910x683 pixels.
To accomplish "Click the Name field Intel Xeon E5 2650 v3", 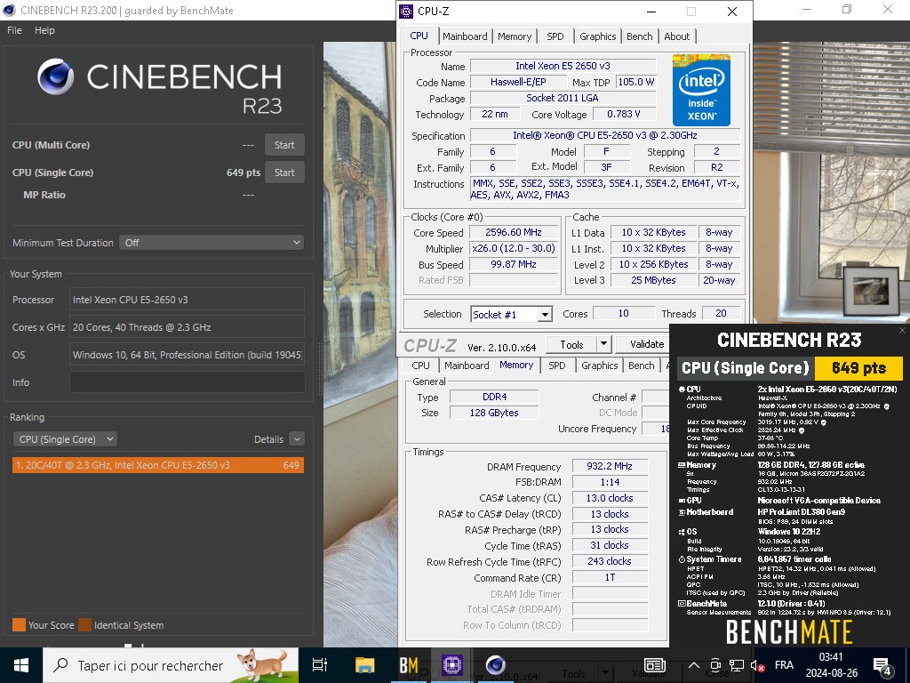I will coord(563,66).
